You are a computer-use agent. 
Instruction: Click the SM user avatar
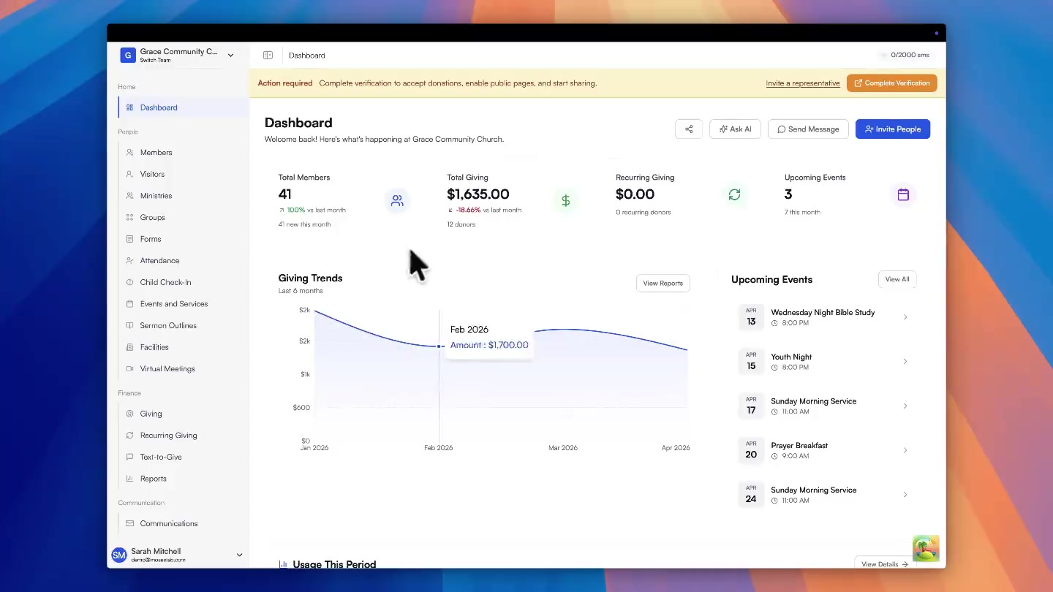click(x=118, y=555)
